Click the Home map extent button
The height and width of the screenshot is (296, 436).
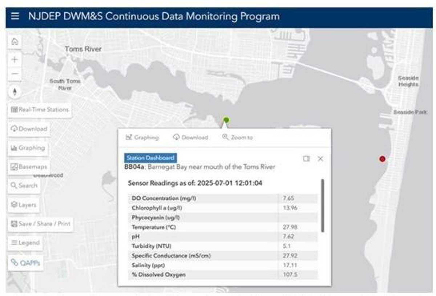15,41
